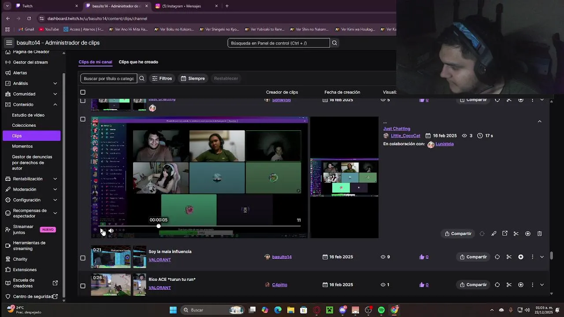This screenshot has width=564, height=317.
Task: Delete the expanded clip with trash icon
Action: (539, 234)
